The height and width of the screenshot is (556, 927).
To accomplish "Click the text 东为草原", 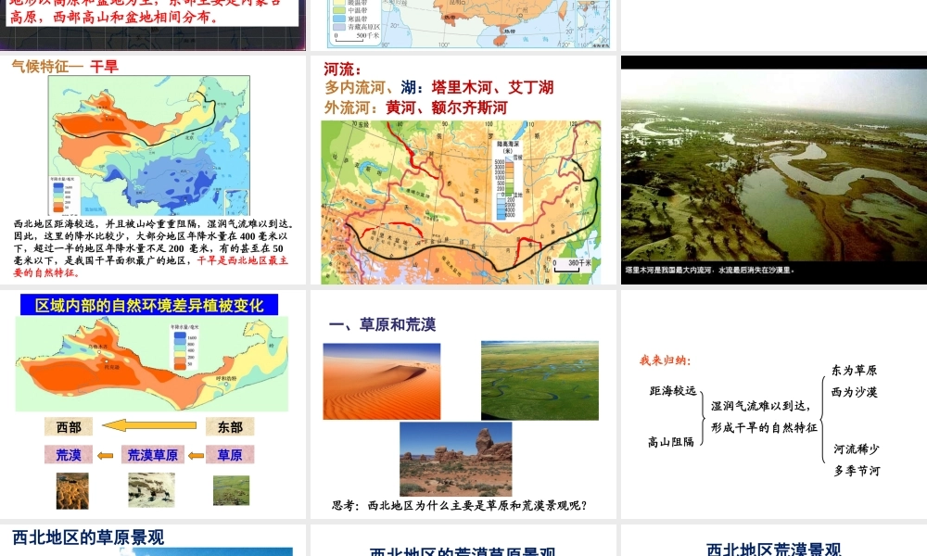I will click(x=855, y=371).
